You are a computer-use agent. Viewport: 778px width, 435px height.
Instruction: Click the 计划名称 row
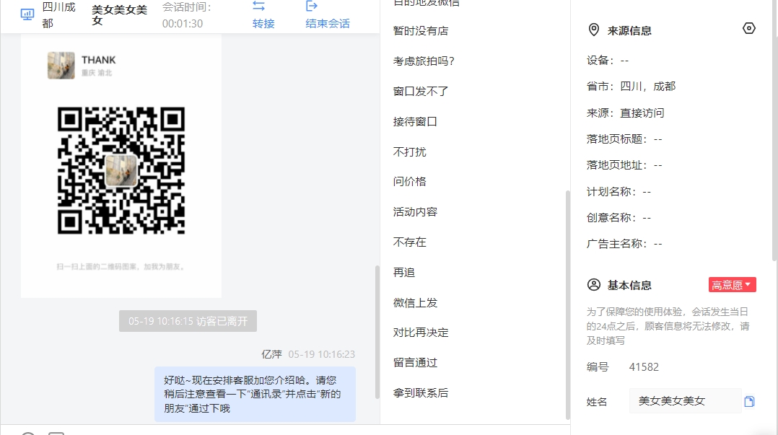(619, 191)
